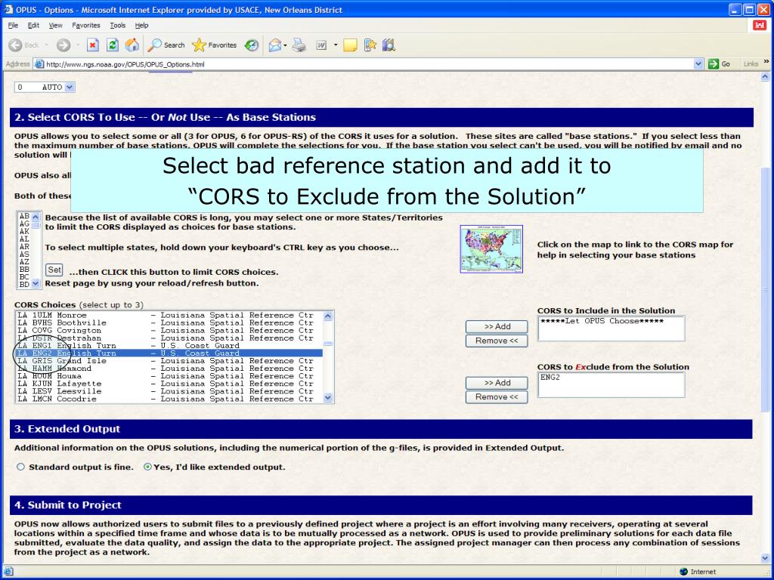Select 'LA DSTR Destrahan' CORS choice
The image size is (774, 580).
click(x=169, y=338)
